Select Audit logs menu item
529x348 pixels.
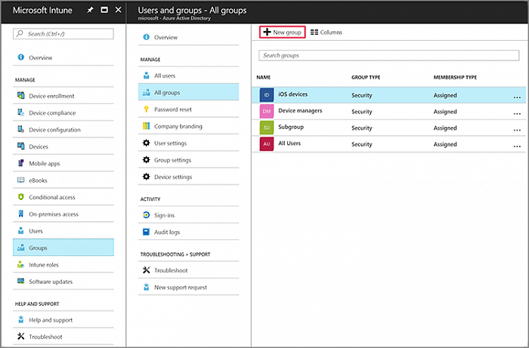[x=168, y=232]
